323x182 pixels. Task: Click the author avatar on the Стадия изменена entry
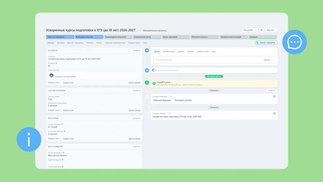point(274,97)
